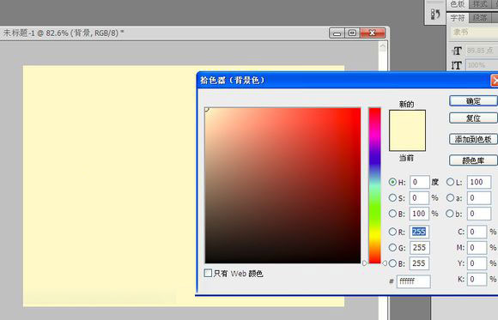
Task: Click the collapsed panel dock icon
Action: (435, 14)
